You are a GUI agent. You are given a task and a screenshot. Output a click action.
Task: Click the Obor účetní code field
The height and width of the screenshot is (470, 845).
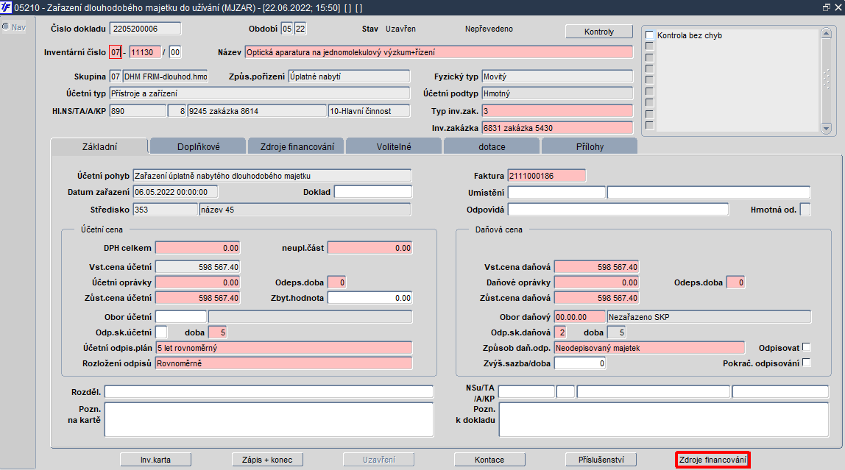(180, 316)
